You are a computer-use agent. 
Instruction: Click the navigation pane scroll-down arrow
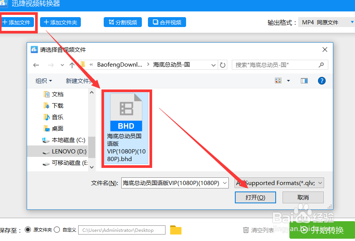pos(92,167)
